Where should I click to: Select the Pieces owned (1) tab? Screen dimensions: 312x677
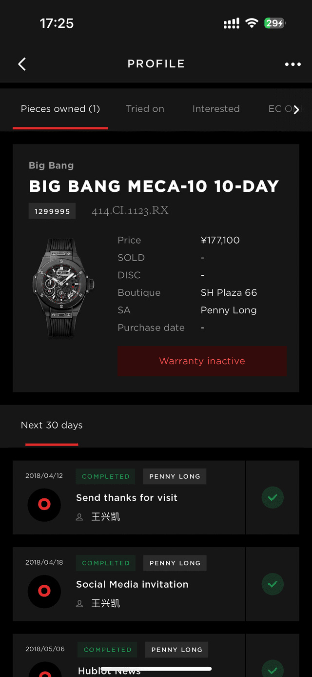(x=60, y=109)
